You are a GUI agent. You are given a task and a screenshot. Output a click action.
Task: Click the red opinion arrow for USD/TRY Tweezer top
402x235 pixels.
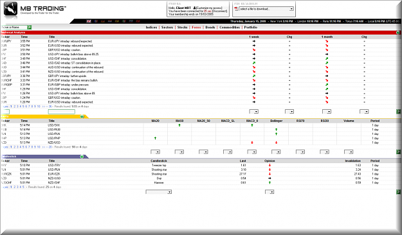(270, 166)
